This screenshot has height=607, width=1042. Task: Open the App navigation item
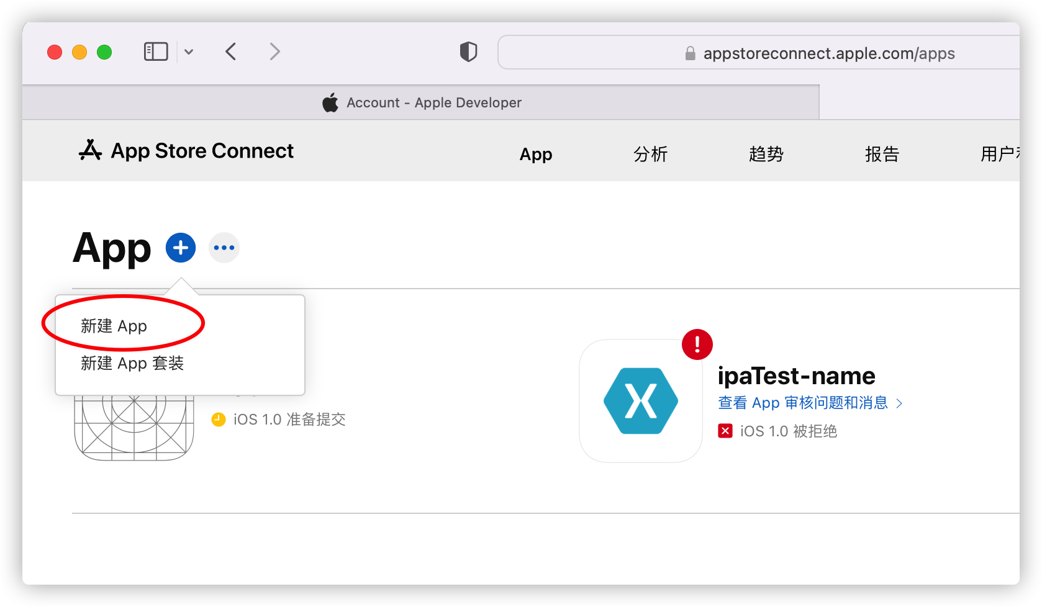(x=536, y=154)
